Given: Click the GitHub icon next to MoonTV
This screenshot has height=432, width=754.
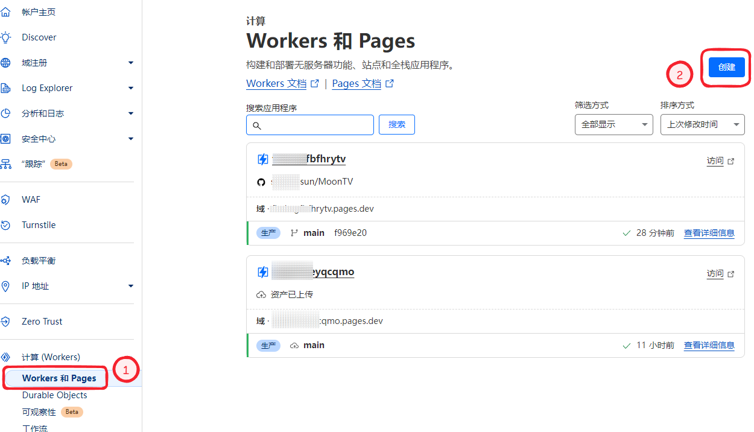Looking at the screenshot, I should click(261, 182).
